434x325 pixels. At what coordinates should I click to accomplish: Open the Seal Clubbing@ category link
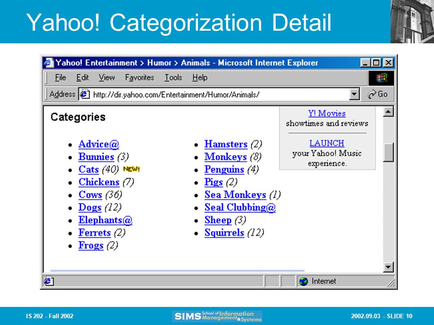click(240, 208)
